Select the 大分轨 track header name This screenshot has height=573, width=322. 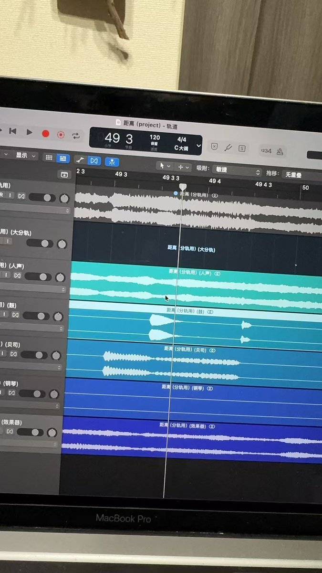[x=16, y=232]
